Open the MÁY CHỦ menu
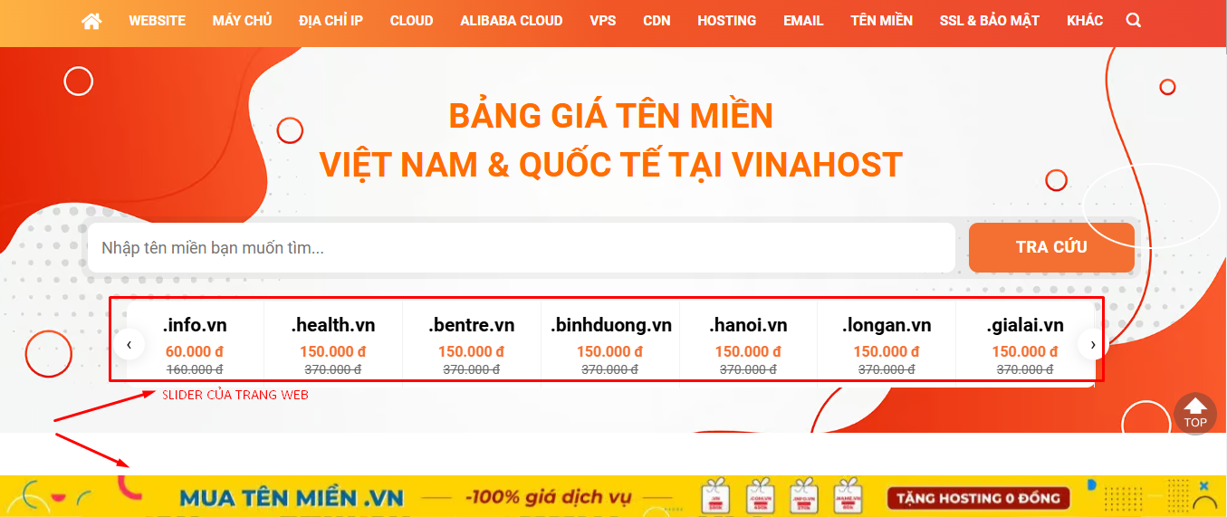Image resolution: width=1227 pixels, height=517 pixels. pos(242,20)
